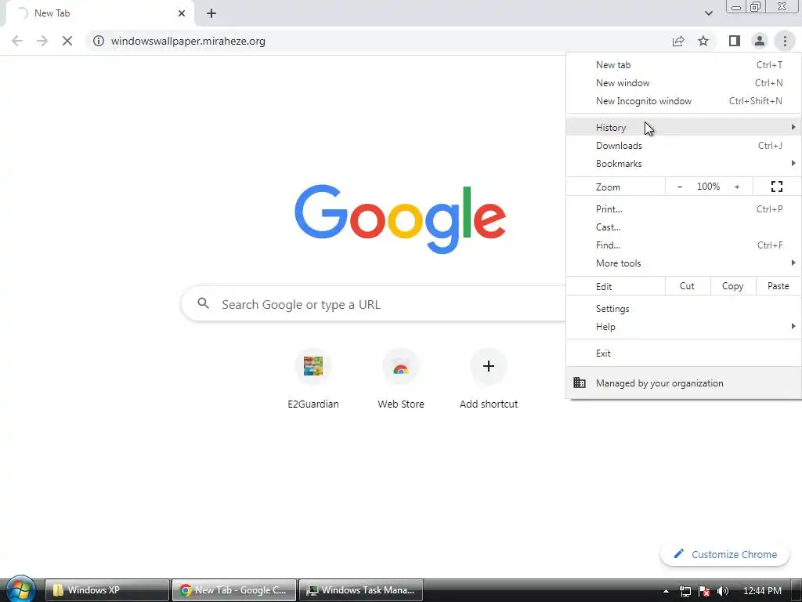Stop loading the page
The image size is (802, 602).
click(67, 41)
